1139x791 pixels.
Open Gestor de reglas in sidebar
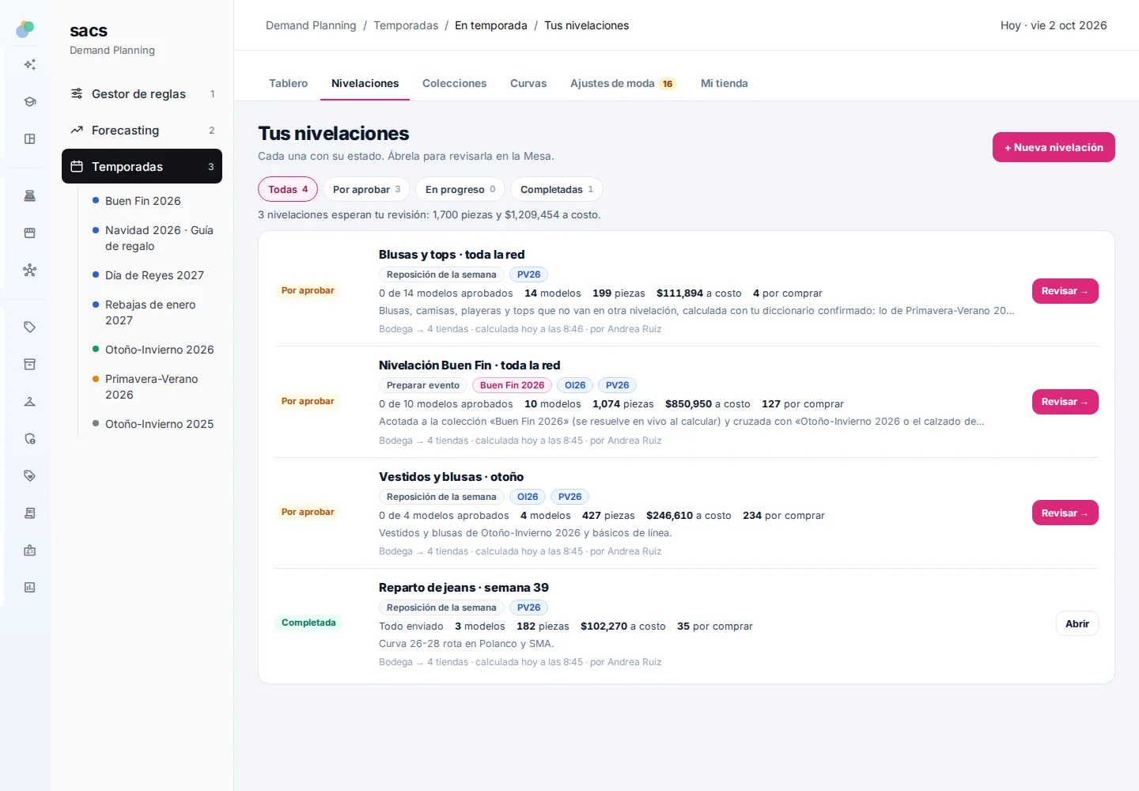pos(142,94)
